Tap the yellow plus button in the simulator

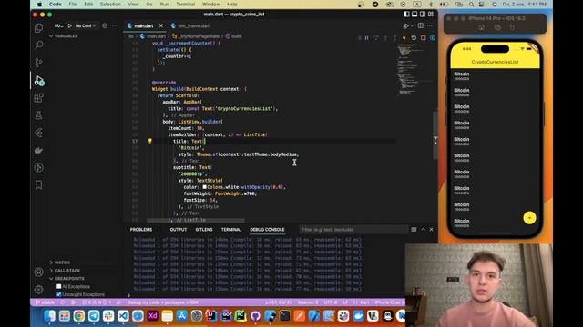pos(529,218)
